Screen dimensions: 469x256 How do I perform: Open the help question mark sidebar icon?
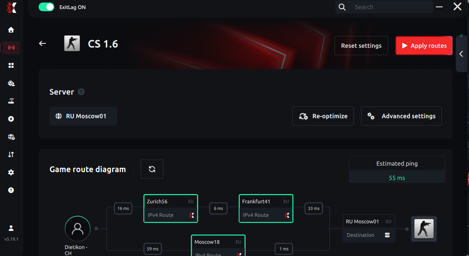11,190
